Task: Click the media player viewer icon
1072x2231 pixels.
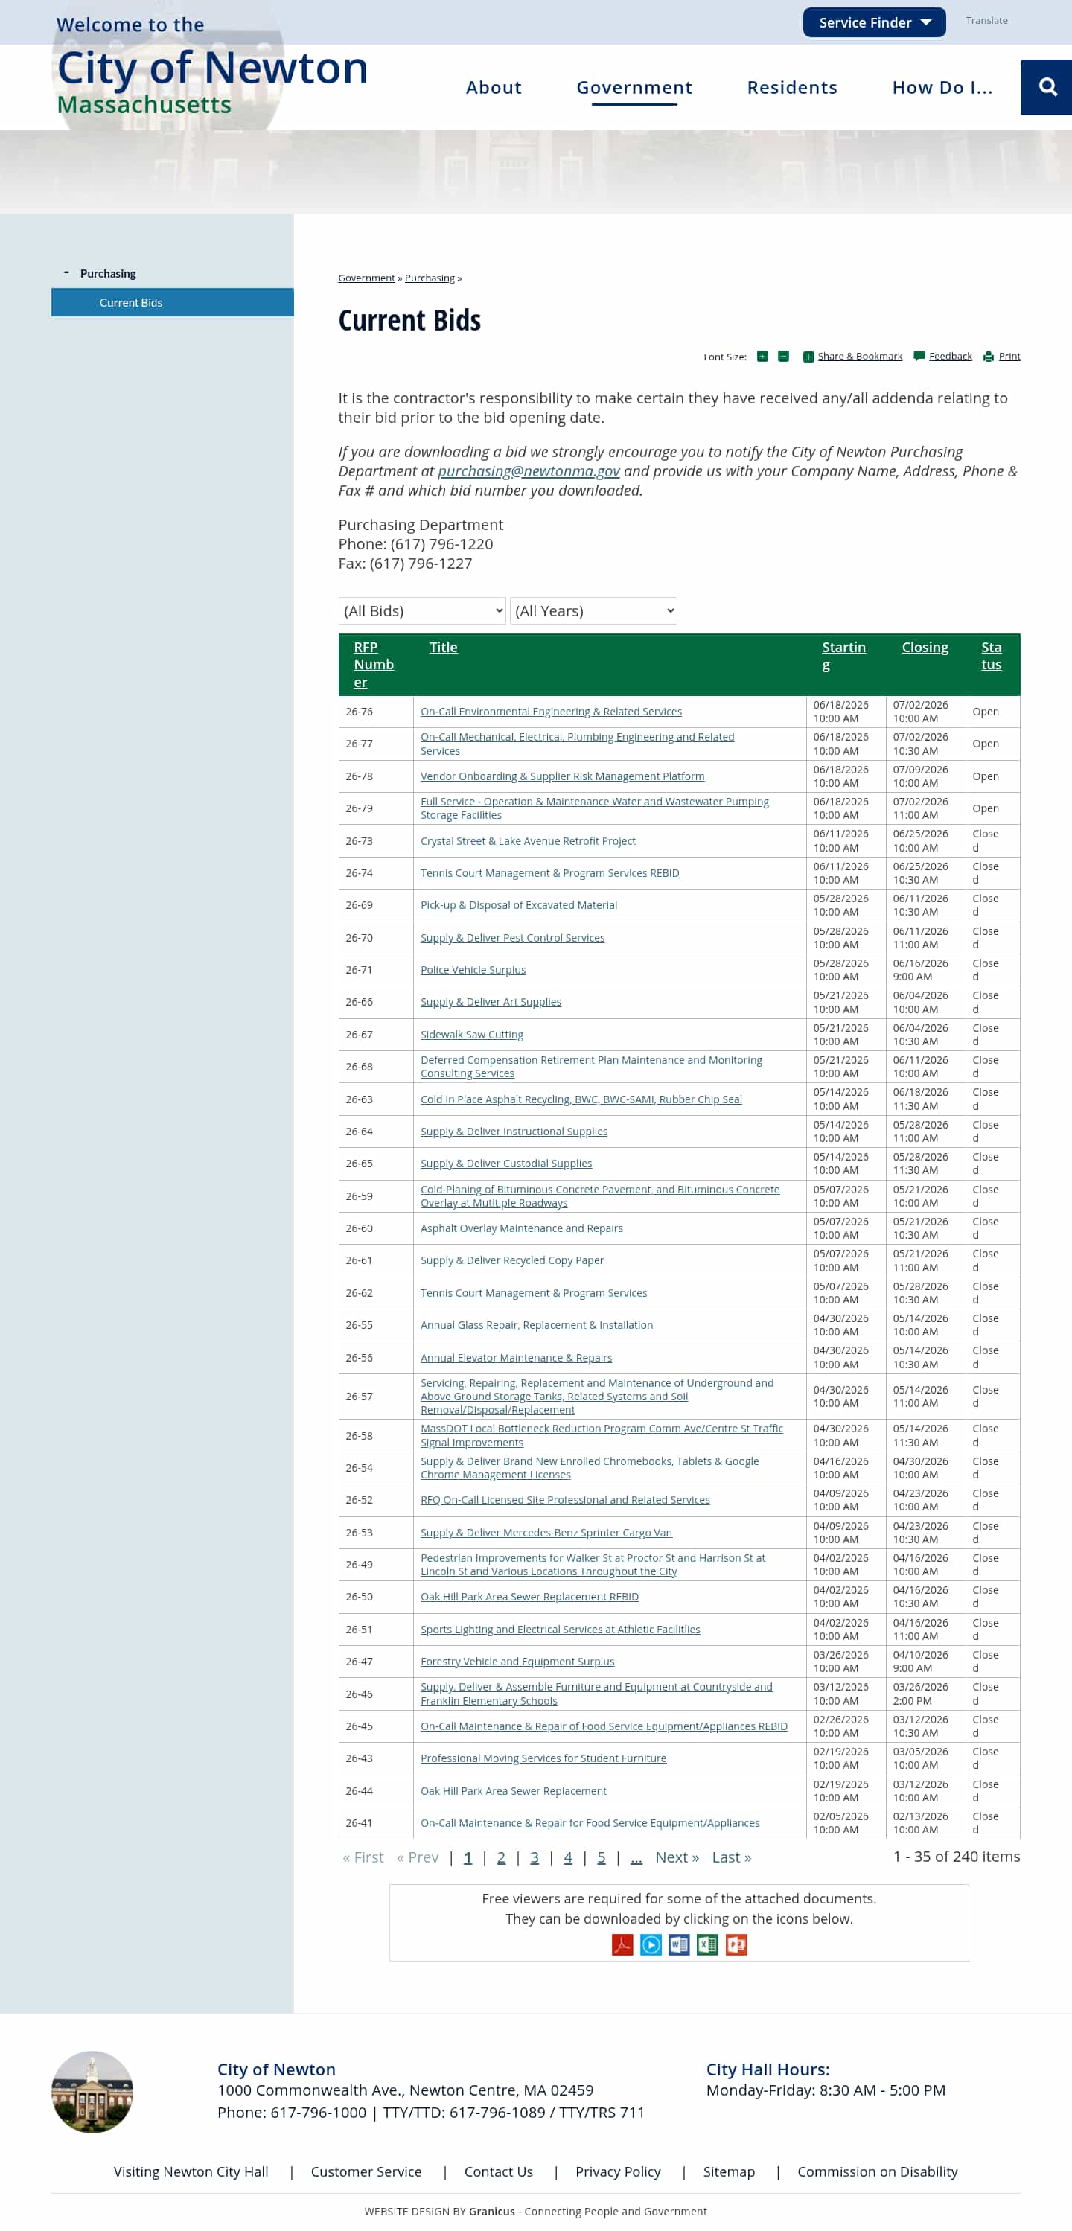Action: click(x=651, y=1944)
